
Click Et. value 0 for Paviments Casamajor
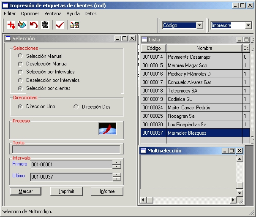pos(246,57)
